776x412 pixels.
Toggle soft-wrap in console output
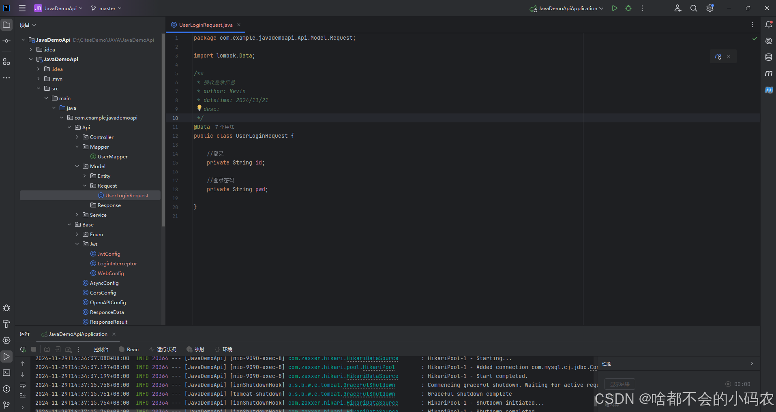(23, 385)
